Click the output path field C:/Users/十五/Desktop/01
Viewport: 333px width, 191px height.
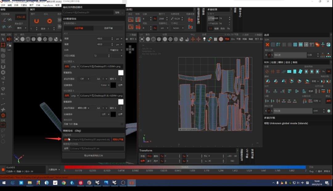coord(88,13)
